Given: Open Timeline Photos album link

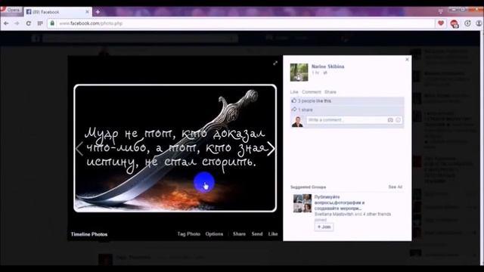Looking at the screenshot, I should coord(89,234).
